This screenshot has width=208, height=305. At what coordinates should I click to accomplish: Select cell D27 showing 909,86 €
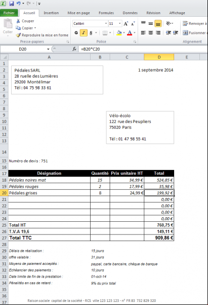(159, 238)
